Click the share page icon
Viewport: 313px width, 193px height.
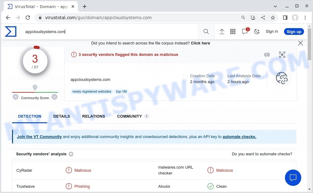coord(263,18)
